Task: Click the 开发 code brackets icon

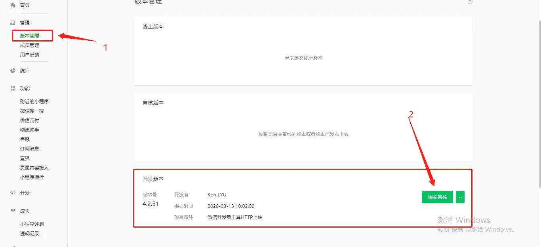Action: (x=13, y=193)
